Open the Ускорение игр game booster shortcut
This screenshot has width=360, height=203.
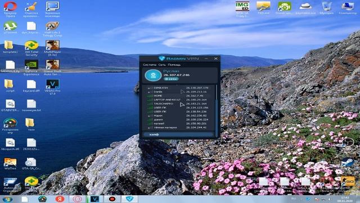(x=10, y=126)
